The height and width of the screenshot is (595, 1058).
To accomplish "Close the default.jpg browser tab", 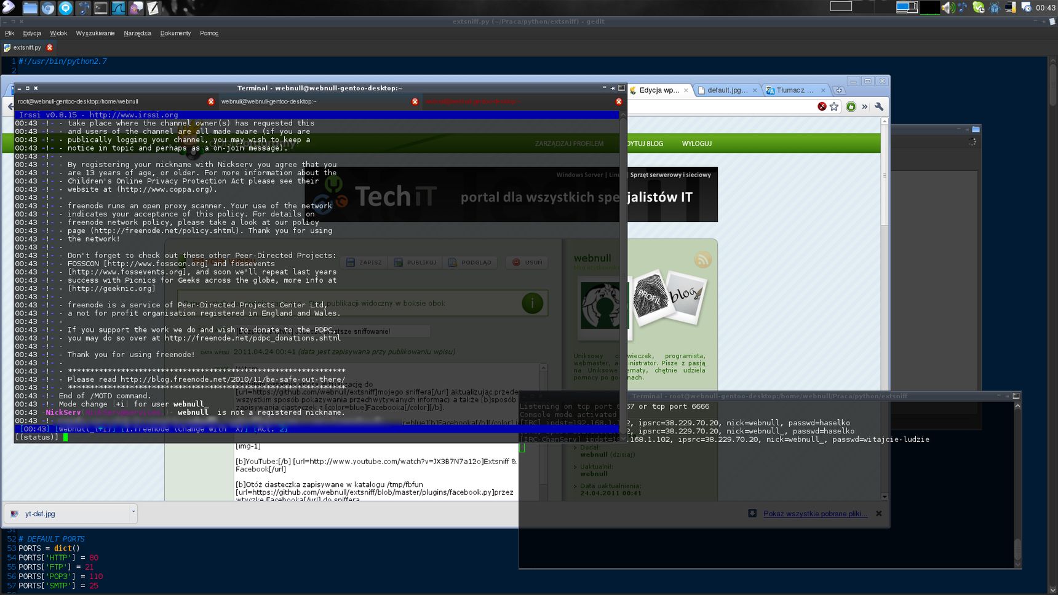I will point(755,90).
